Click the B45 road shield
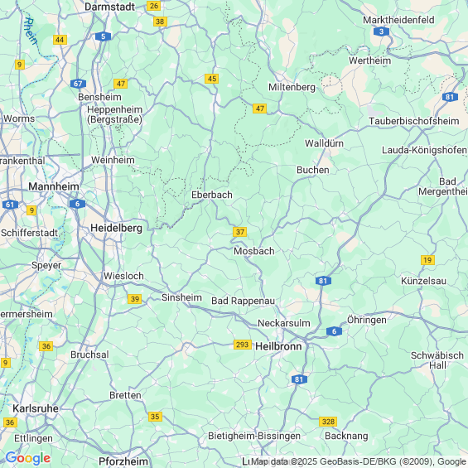The height and width of the screenshot is (468, 468). point(211,79)
